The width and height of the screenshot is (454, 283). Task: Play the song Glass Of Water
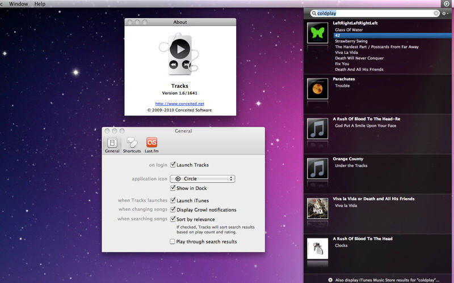348,30
